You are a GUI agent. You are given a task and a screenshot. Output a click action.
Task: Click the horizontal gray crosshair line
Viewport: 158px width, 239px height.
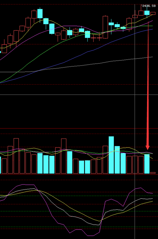pos(79,95)
